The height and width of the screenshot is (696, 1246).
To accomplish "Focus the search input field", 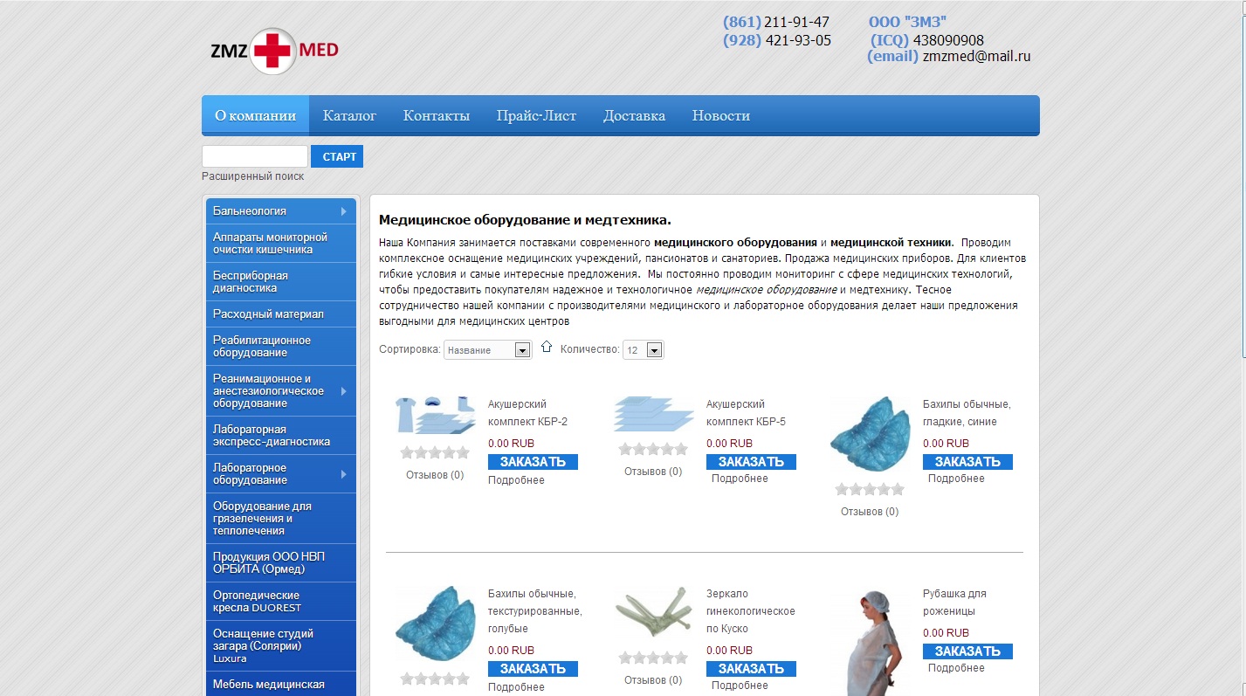I will (x=255, y=156).
